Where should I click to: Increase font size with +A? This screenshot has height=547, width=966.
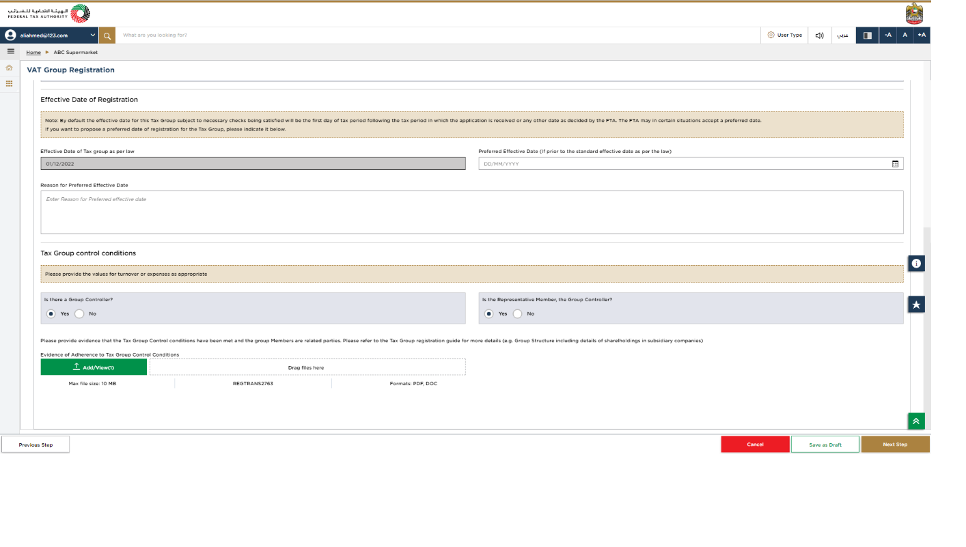pyautogui.click(x=922, y=36)
